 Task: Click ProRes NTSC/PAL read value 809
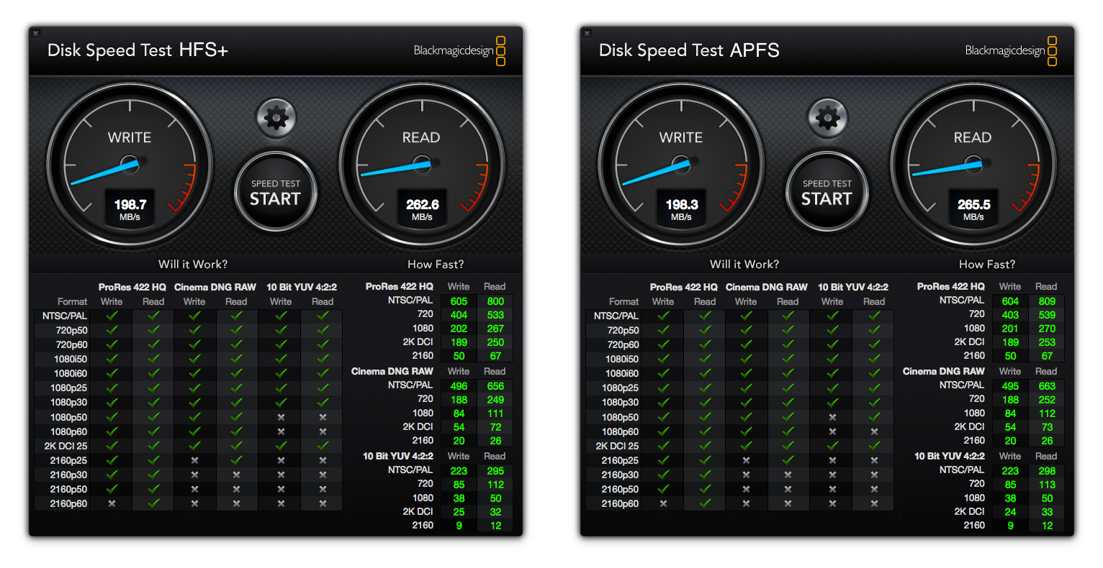(x=1047, y=301)
